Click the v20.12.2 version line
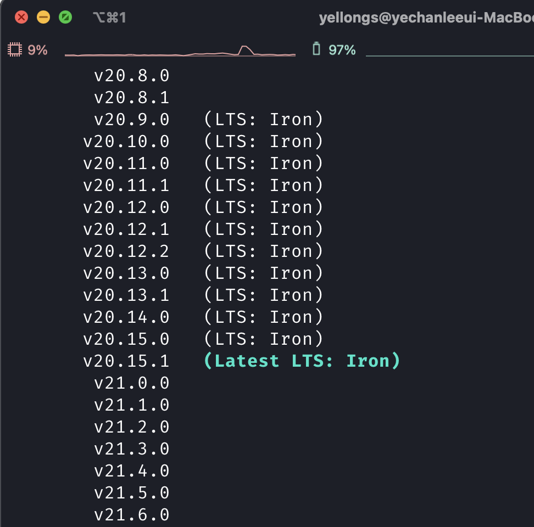The height and width of the screenshot is (527, 534). (x=126, y=251)
